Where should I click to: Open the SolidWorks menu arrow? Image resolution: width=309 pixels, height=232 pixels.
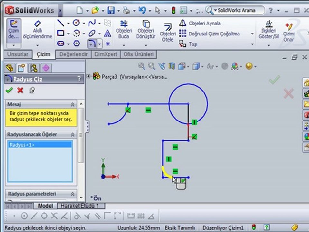click(60, 10)
